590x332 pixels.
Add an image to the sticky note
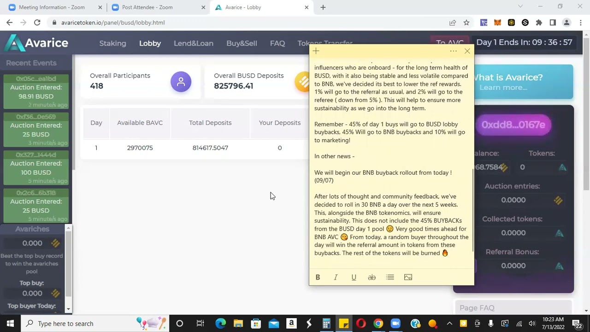coord(408,277)
